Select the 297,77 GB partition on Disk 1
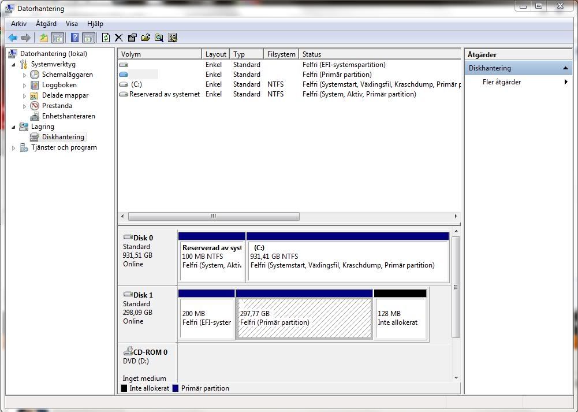578x412 pixels. pyautogui.click(x=304, y=318)
